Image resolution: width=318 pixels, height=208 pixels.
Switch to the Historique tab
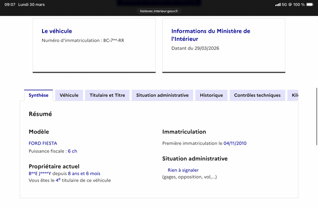211,95
